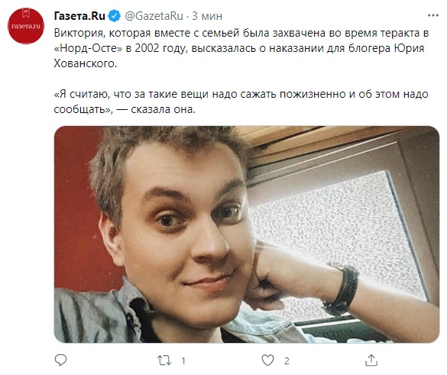Open the reply speech bubble icon
This screenshot has width=447, height=375.
click(x=60, y=360)
